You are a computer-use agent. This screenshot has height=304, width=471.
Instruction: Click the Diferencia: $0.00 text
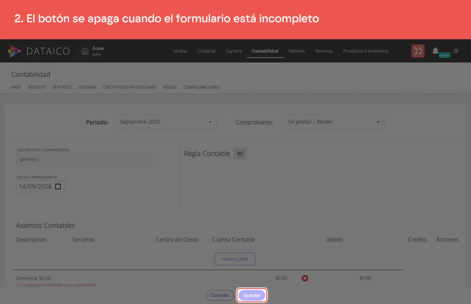click(33, 278)
